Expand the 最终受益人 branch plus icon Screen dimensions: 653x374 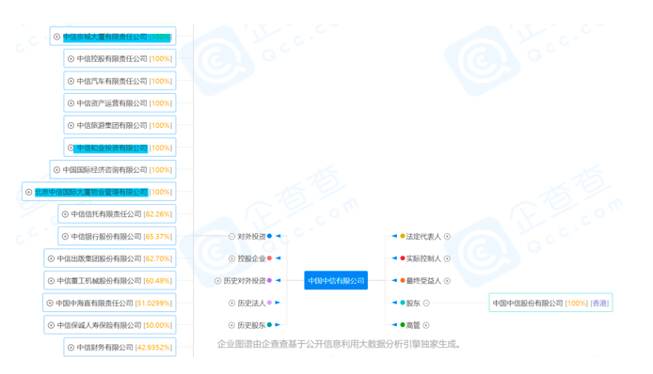click(447, 281)
